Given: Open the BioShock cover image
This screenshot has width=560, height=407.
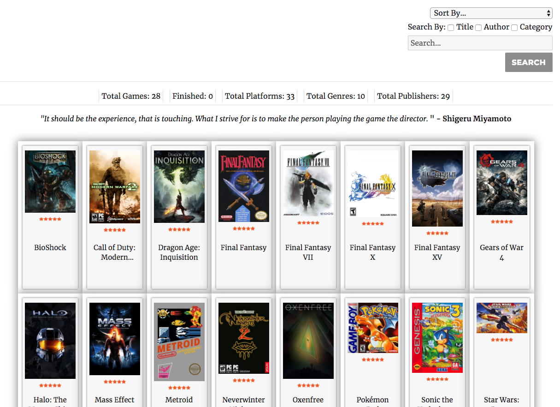Looking at the screenshot, I should pos(50,181).
